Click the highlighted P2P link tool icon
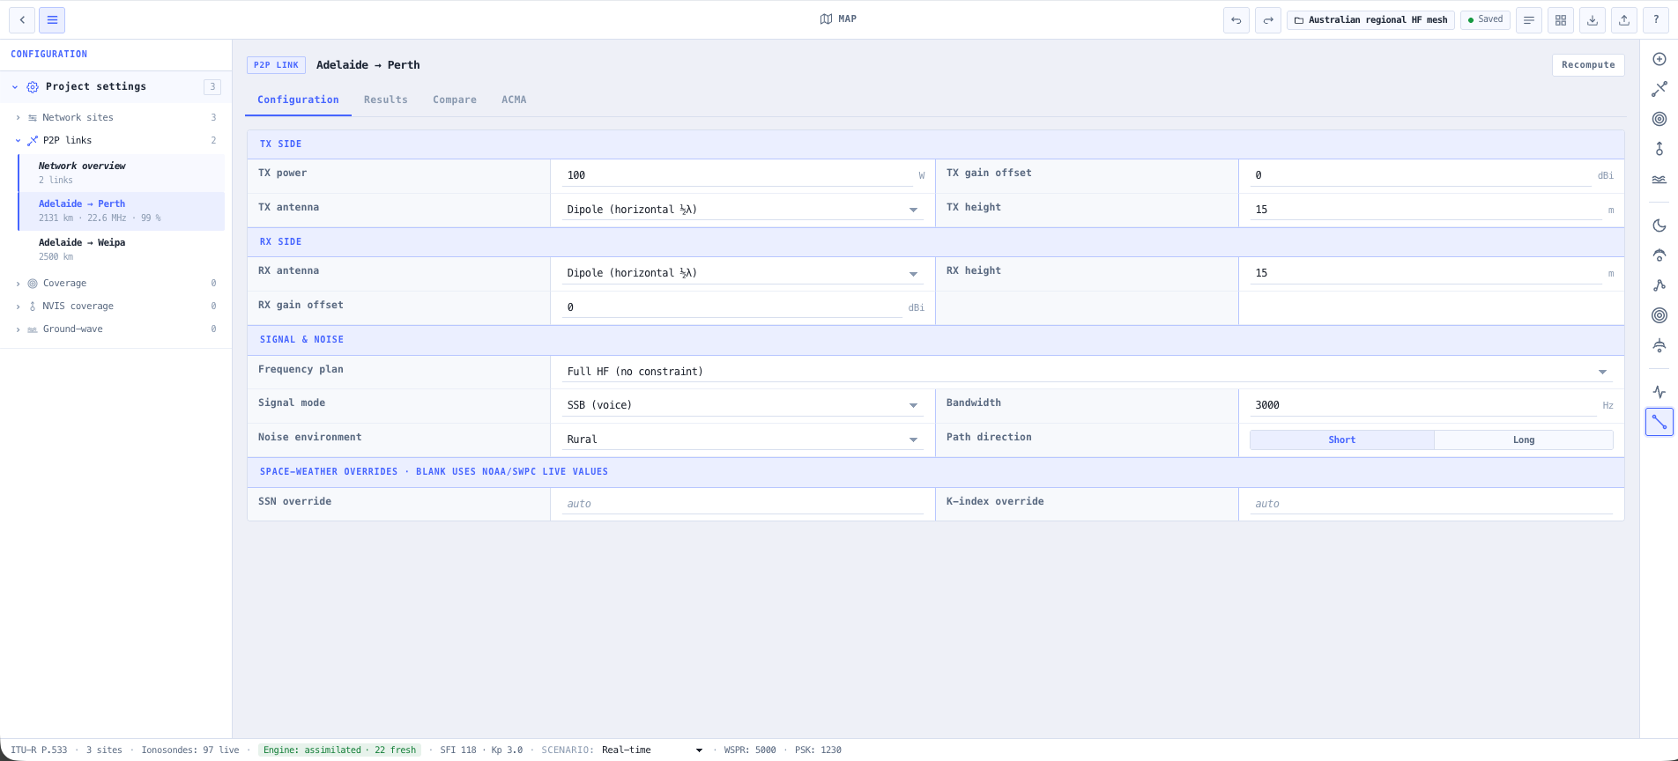Screen dimensions: 1678x761 pyautogui.click(x=1659, y=422)
